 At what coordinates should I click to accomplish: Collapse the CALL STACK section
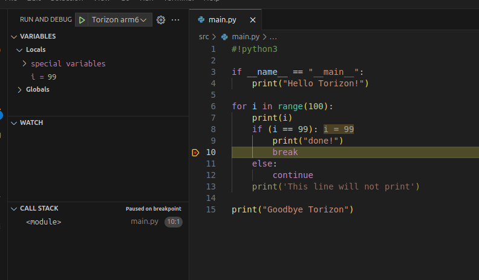[x=14, y=209]
